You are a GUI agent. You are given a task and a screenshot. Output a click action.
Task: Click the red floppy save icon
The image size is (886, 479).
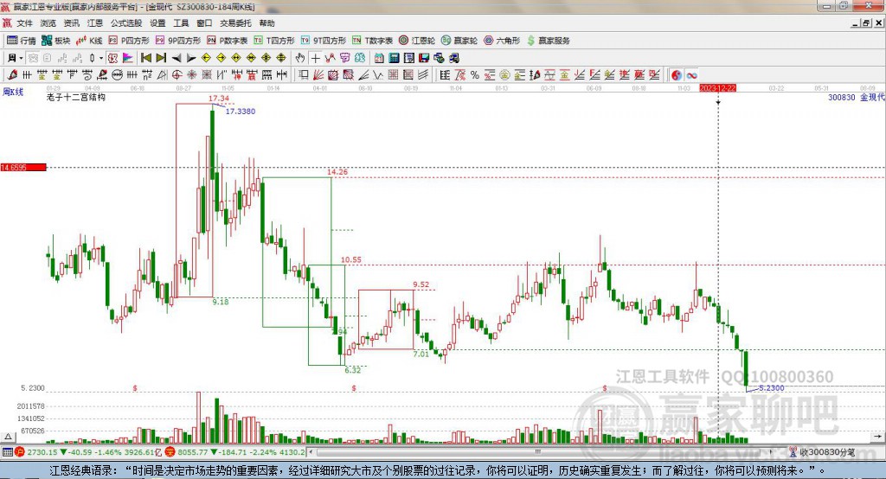(x=424, y=58)
